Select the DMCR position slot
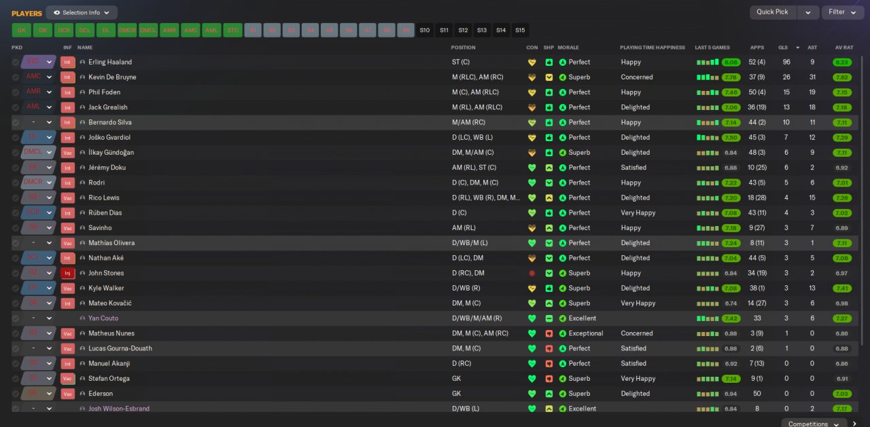This screenshot has width=870, height=427. (x=127, y=30)
